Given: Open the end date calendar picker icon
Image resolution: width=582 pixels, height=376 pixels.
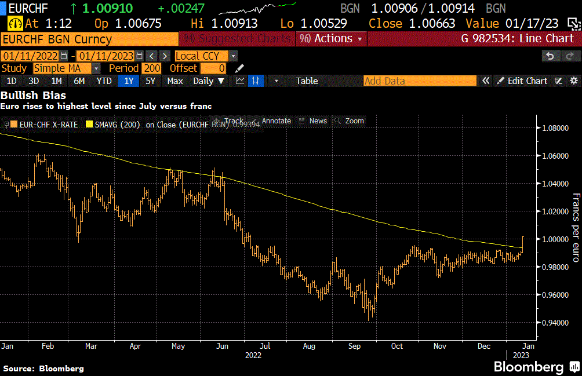Looking at the screenshot, I should pyautogui.click(x=140, y=56).
